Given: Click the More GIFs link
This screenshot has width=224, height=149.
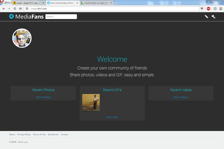Looking at the screenshot, I should click(112, 117).
